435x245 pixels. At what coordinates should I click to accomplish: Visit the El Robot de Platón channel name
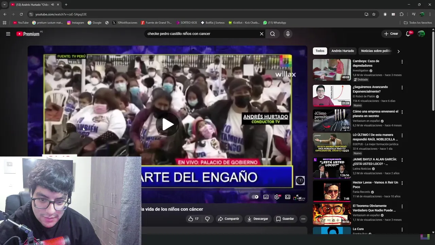click(364, 97)
